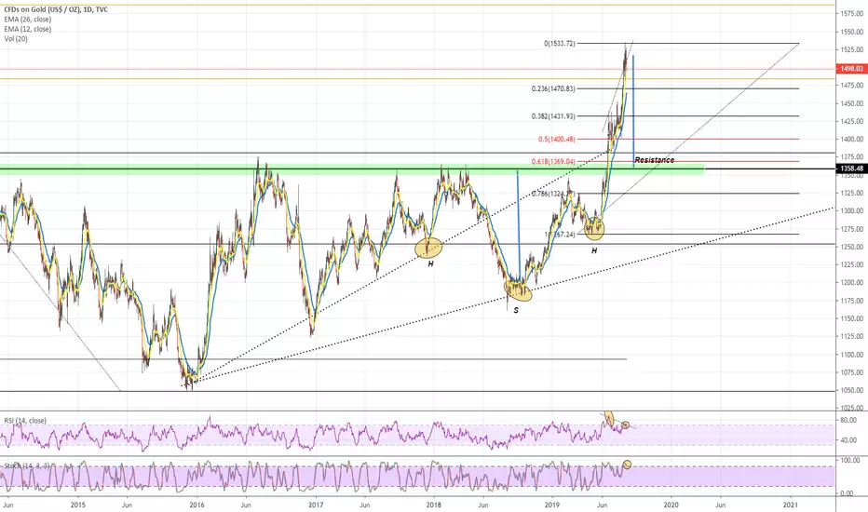Click the 0.00 Stoch scale label
The image size is (868, 512).
click(x=847, y=493)
